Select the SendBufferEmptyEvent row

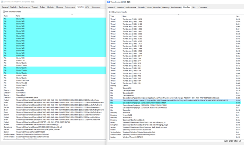[x=55, y=110]
